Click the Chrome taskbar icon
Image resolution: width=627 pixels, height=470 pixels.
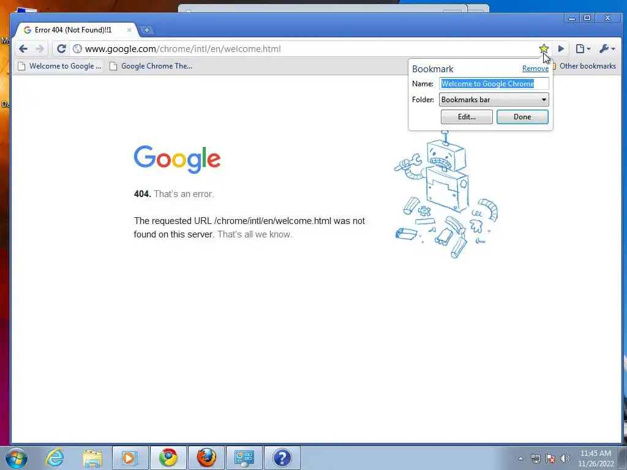pyautogui.click(x=168, y=458)
